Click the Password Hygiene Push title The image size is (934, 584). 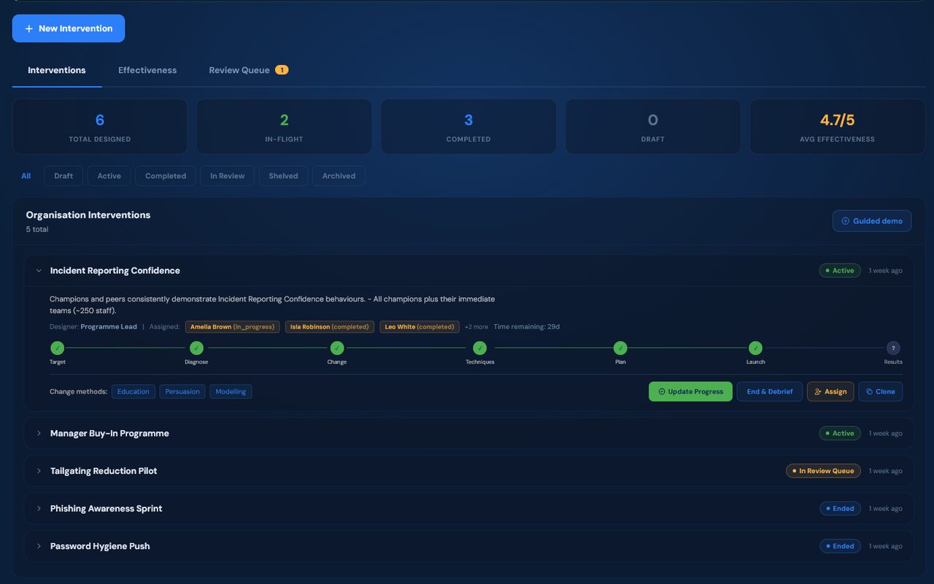pyautogui.click(x=100, y=546)
